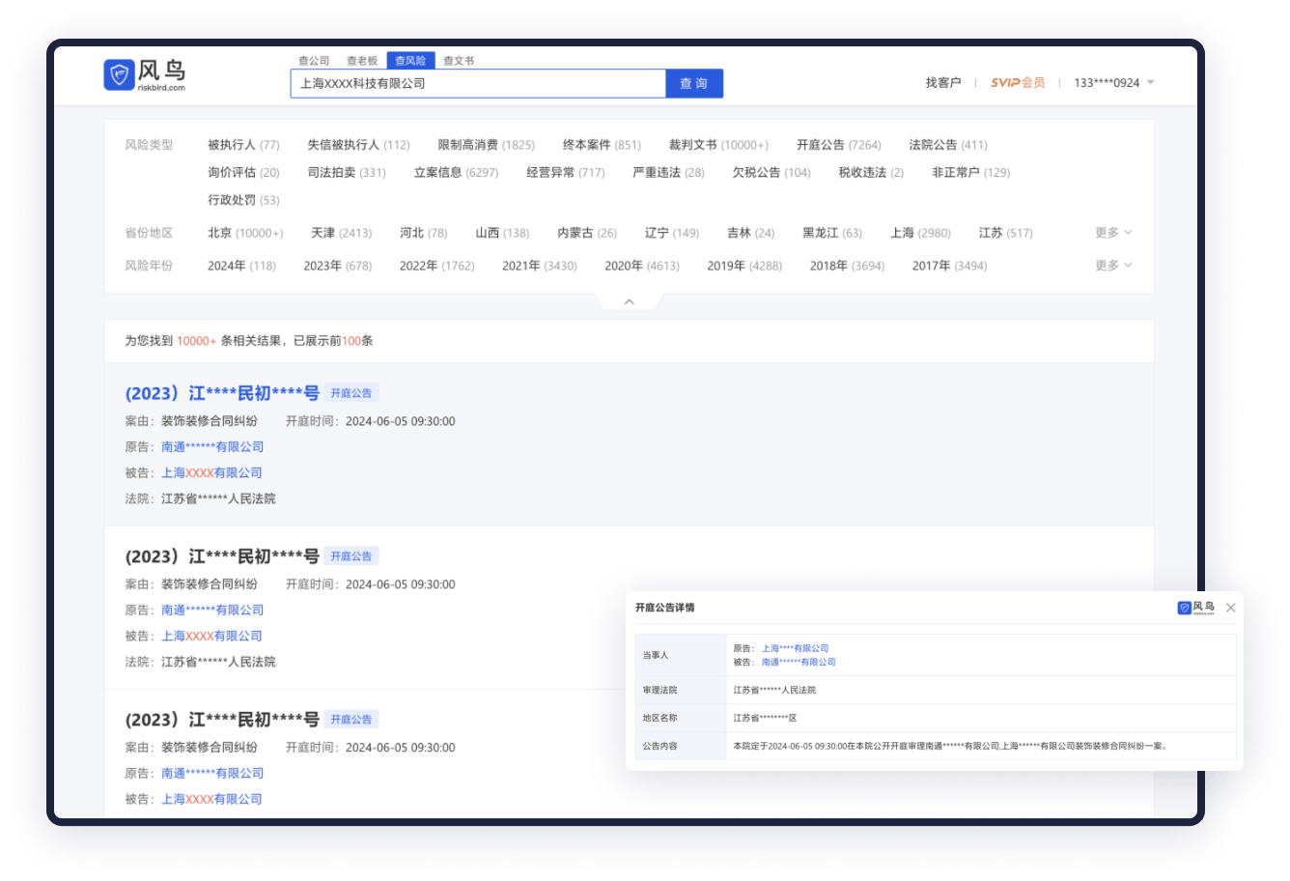The height and width of the screenshot is (881, 1290).
Task: Expand more provinces with 更多
Action: pos(1113,233)
